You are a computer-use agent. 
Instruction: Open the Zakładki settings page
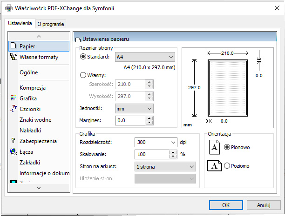pyautogui.click(x=30, y=163)
